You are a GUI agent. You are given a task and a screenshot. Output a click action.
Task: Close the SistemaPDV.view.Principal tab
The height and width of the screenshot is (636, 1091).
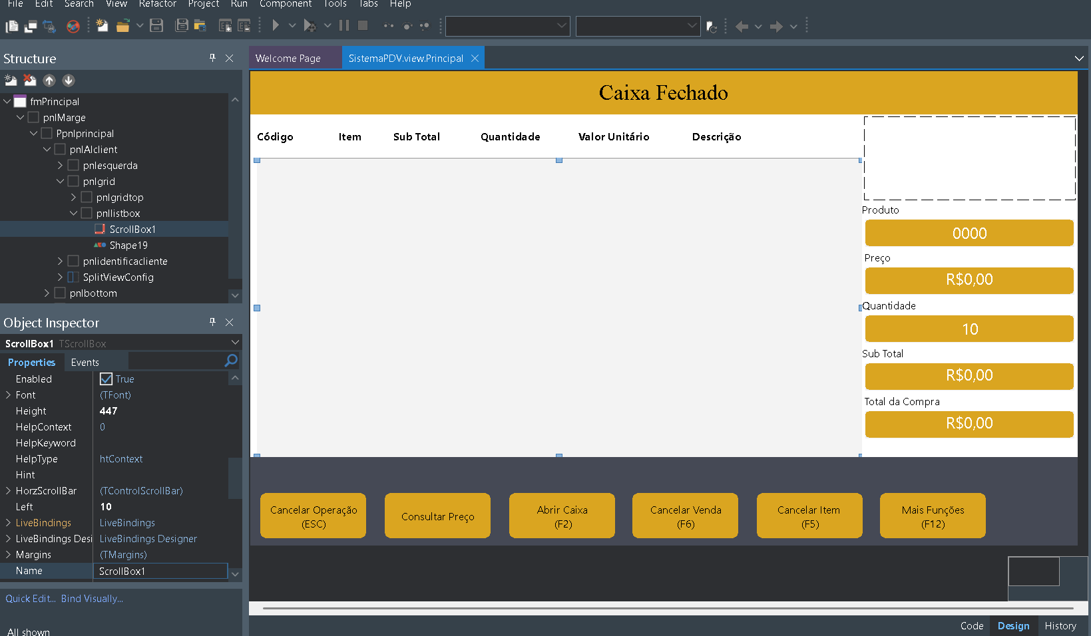pos(475,59)
